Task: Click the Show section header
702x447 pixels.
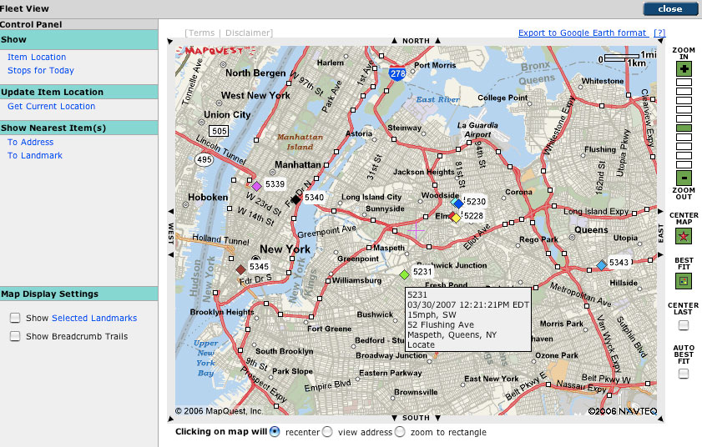Action: [78, 40]
